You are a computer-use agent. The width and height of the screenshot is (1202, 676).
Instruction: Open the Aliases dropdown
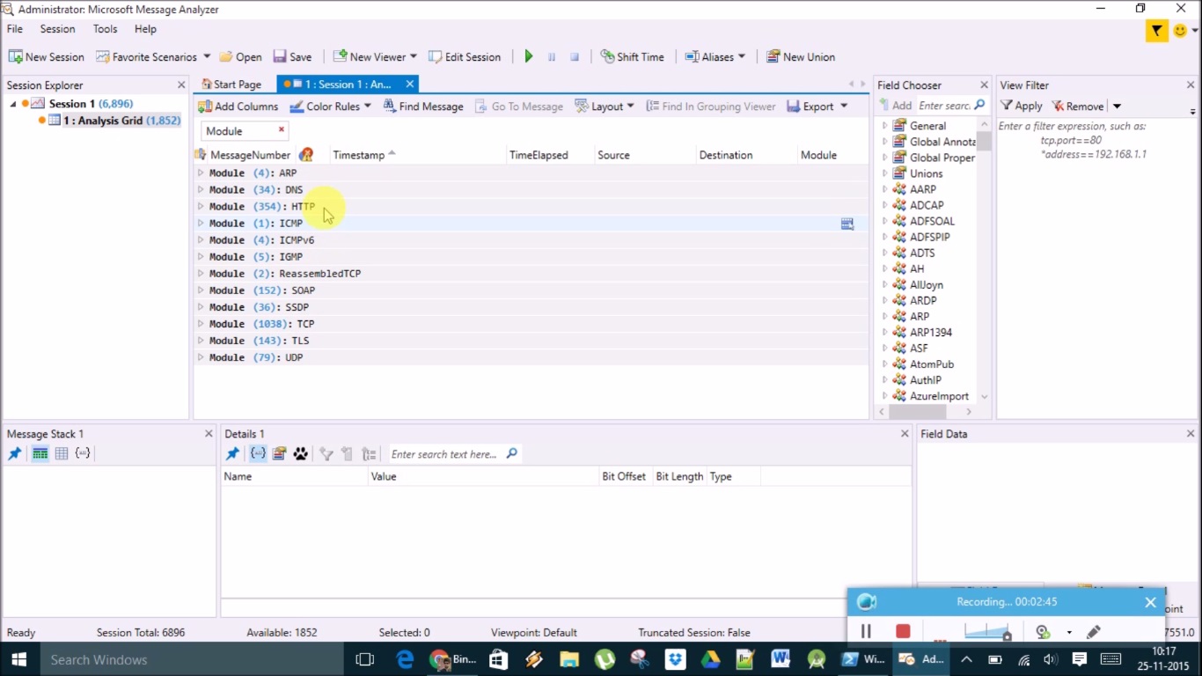coord(742,56)
